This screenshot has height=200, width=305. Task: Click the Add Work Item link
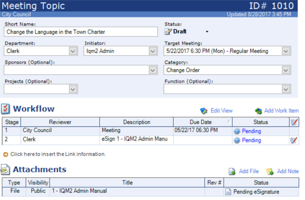[x=282, y=111]
